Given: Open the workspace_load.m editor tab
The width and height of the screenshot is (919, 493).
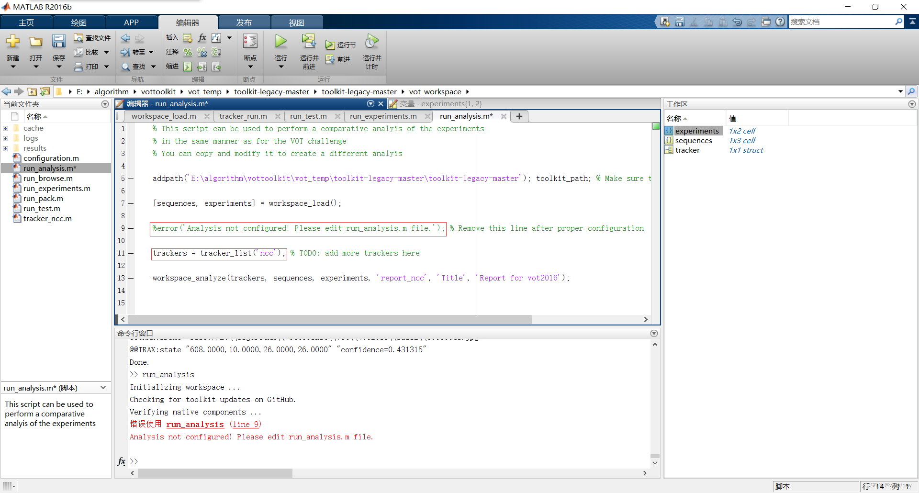Looking at the screenshot, I should [x=164, y=116].
